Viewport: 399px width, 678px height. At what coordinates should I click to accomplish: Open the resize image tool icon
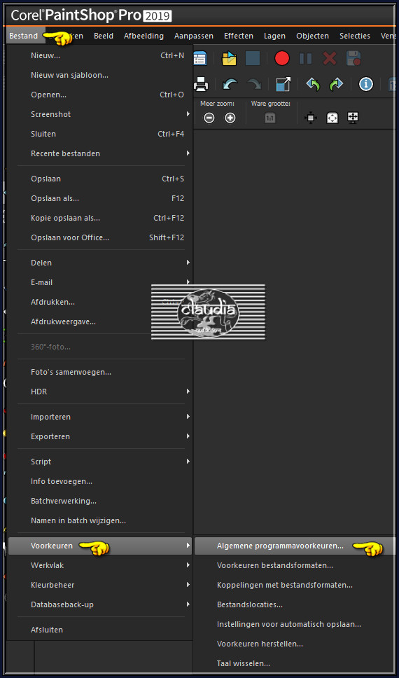pyautogui.click(x=283, y=84)
